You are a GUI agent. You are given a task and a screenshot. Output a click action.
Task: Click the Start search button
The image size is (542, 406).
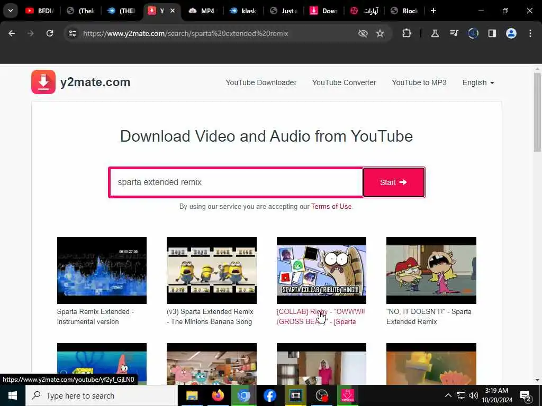tap(394, 182)
